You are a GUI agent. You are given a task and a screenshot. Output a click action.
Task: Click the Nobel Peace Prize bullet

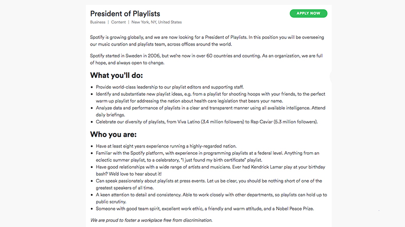click(205, 209)
